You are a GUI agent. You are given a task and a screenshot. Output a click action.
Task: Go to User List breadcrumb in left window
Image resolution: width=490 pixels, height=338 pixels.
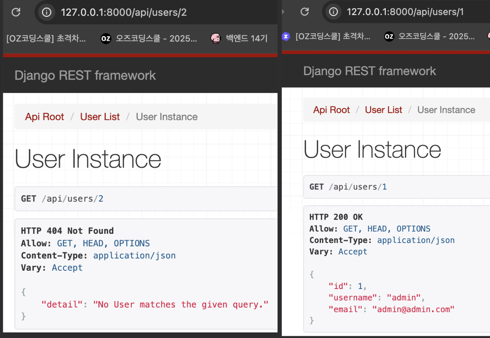[x=100, y=117]
